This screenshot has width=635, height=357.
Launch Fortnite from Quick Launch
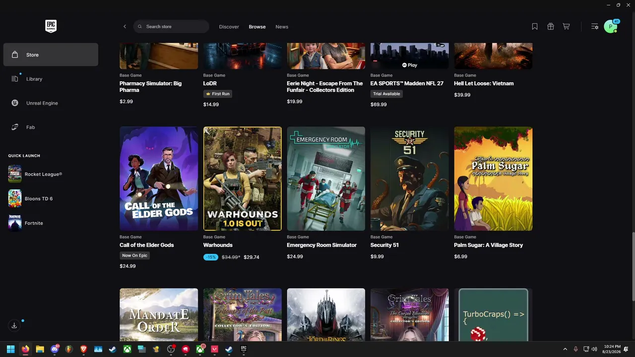[x=26, y=223]
